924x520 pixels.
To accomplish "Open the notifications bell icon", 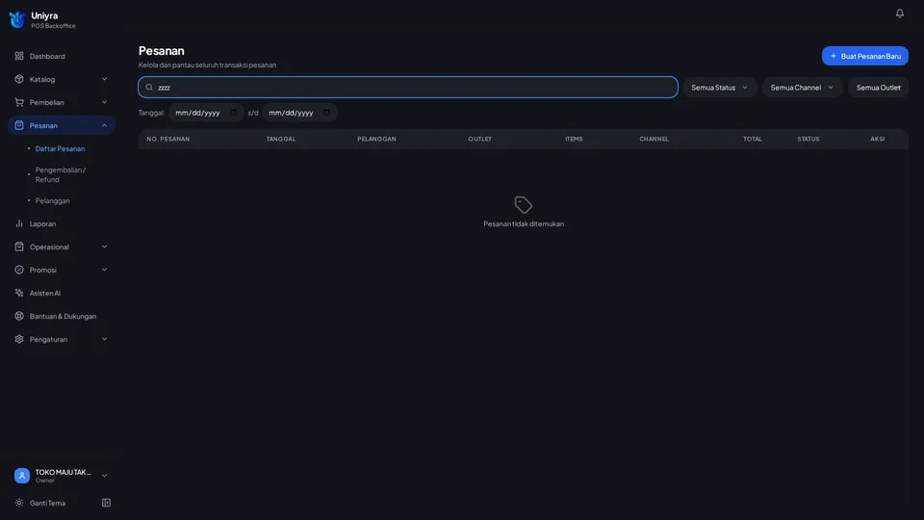I will [x=899, y=13].
